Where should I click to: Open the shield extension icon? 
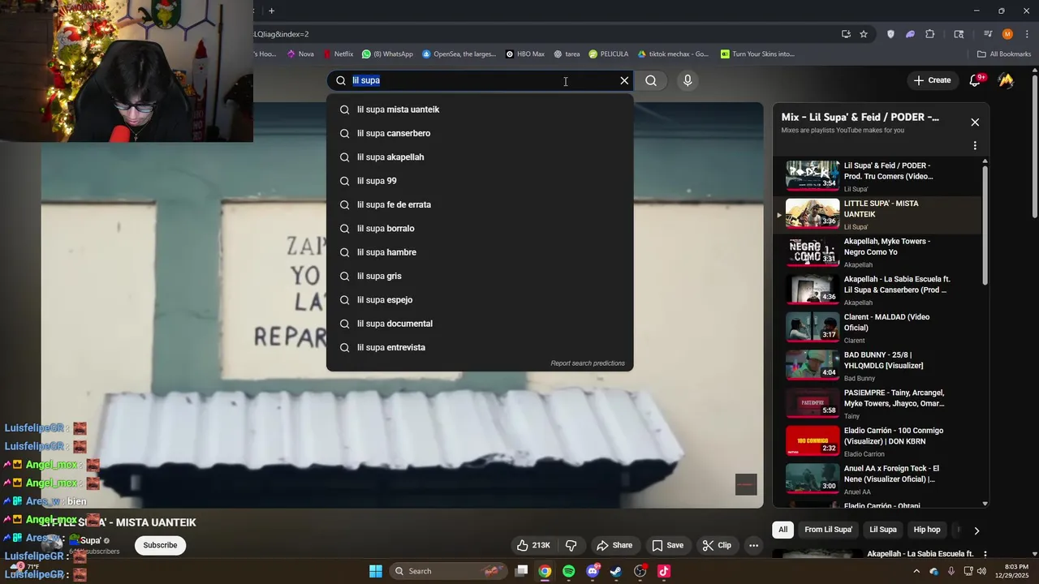pyautogui.click(x=890, y=34)
